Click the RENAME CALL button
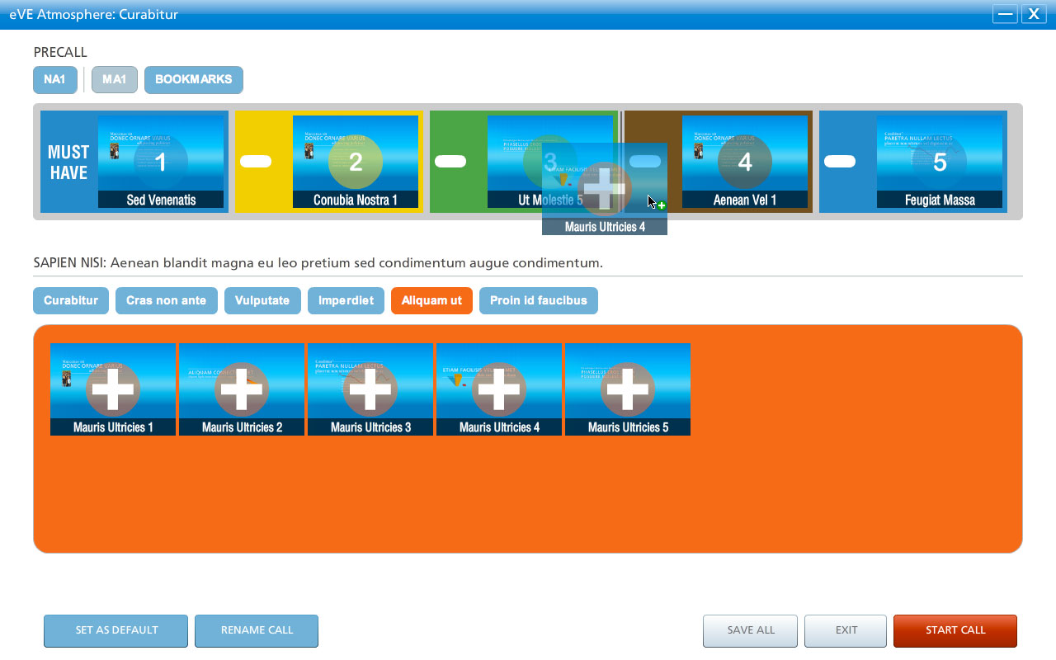The width and height of the screenshot is (1056, 660). (257, 630)
